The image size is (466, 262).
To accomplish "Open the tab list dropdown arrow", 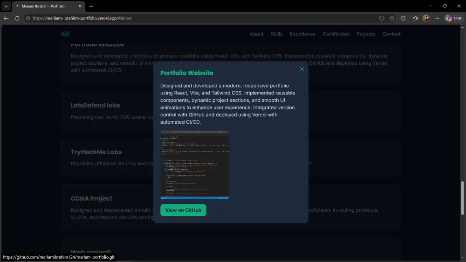I will point(6,6).
